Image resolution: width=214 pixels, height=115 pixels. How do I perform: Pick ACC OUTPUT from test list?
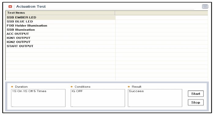coord(61,34)
